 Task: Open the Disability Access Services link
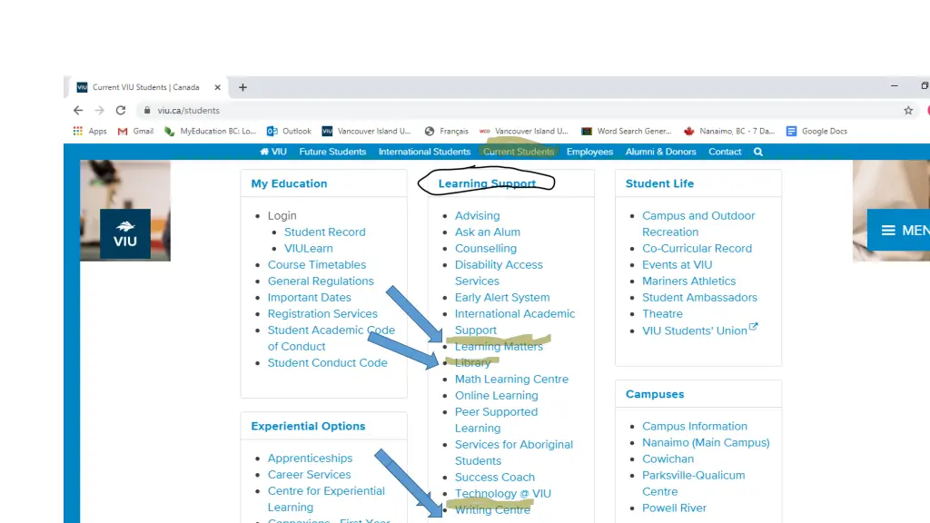click(x=499, y=272)
